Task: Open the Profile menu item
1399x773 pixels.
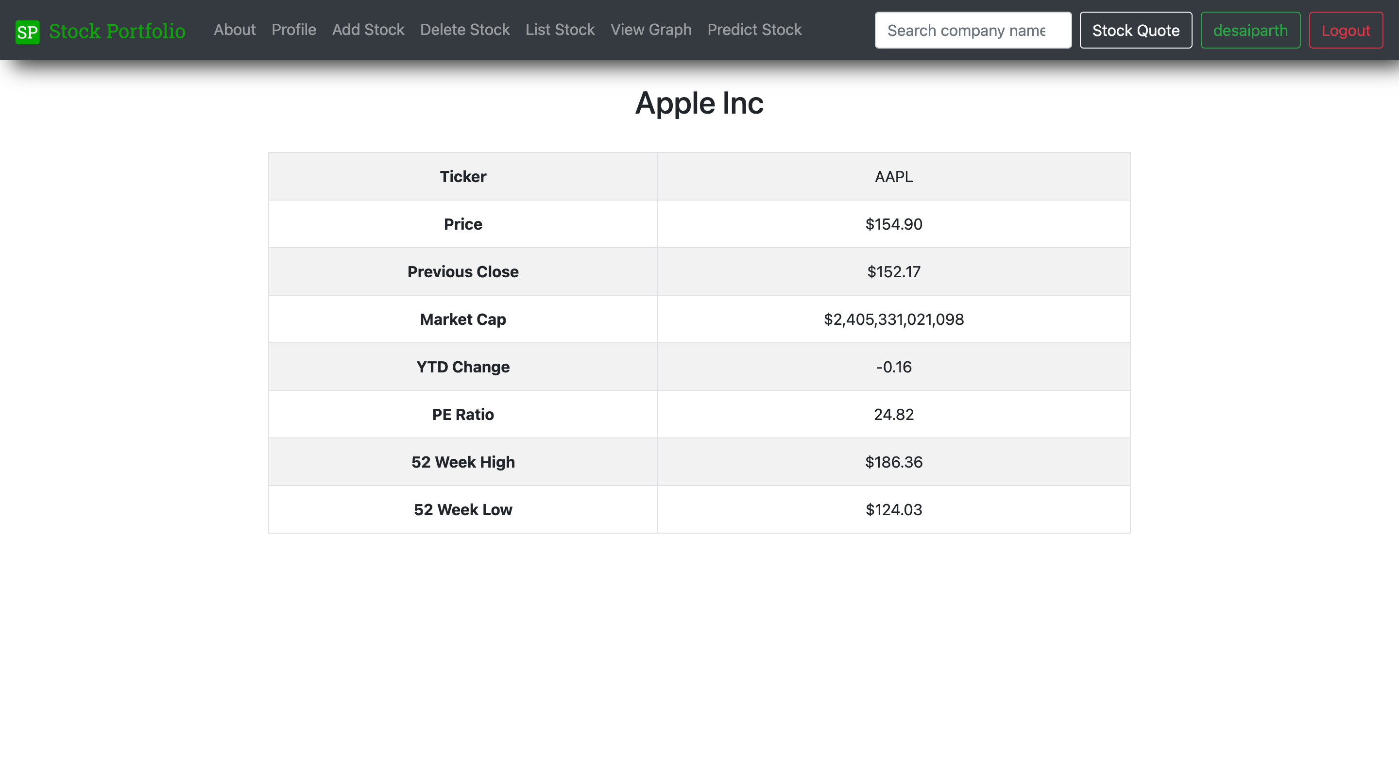Action: [x=294, y=30]
